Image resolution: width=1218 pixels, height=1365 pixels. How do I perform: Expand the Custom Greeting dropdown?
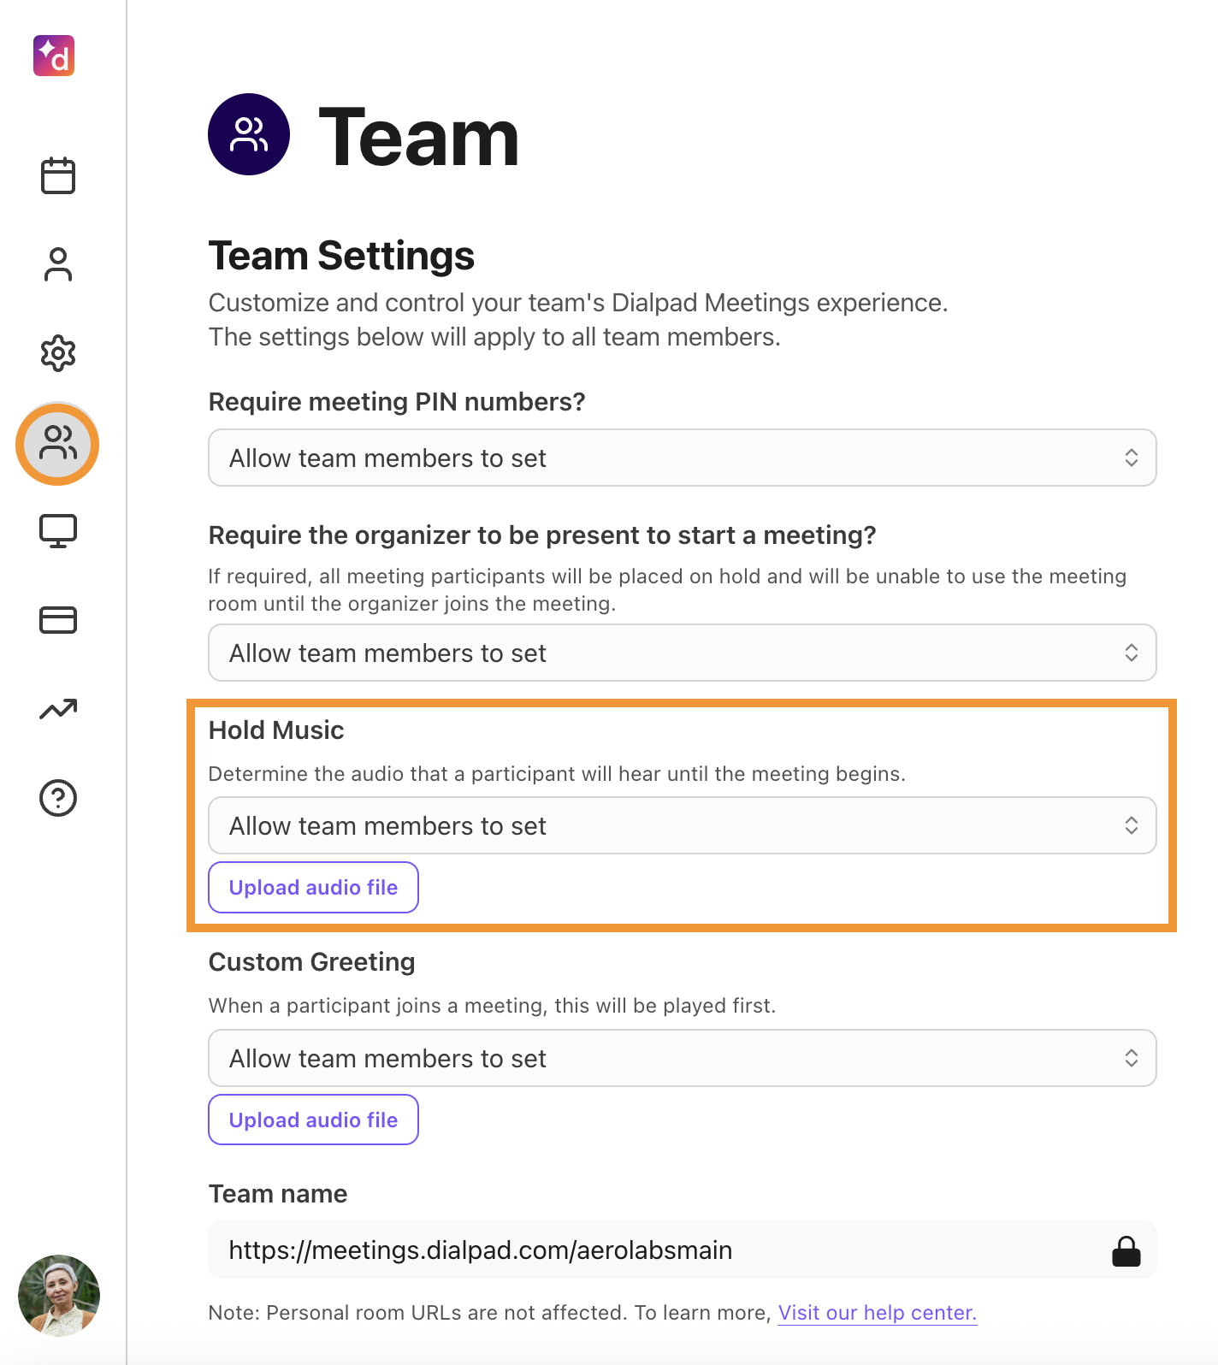683,1058
